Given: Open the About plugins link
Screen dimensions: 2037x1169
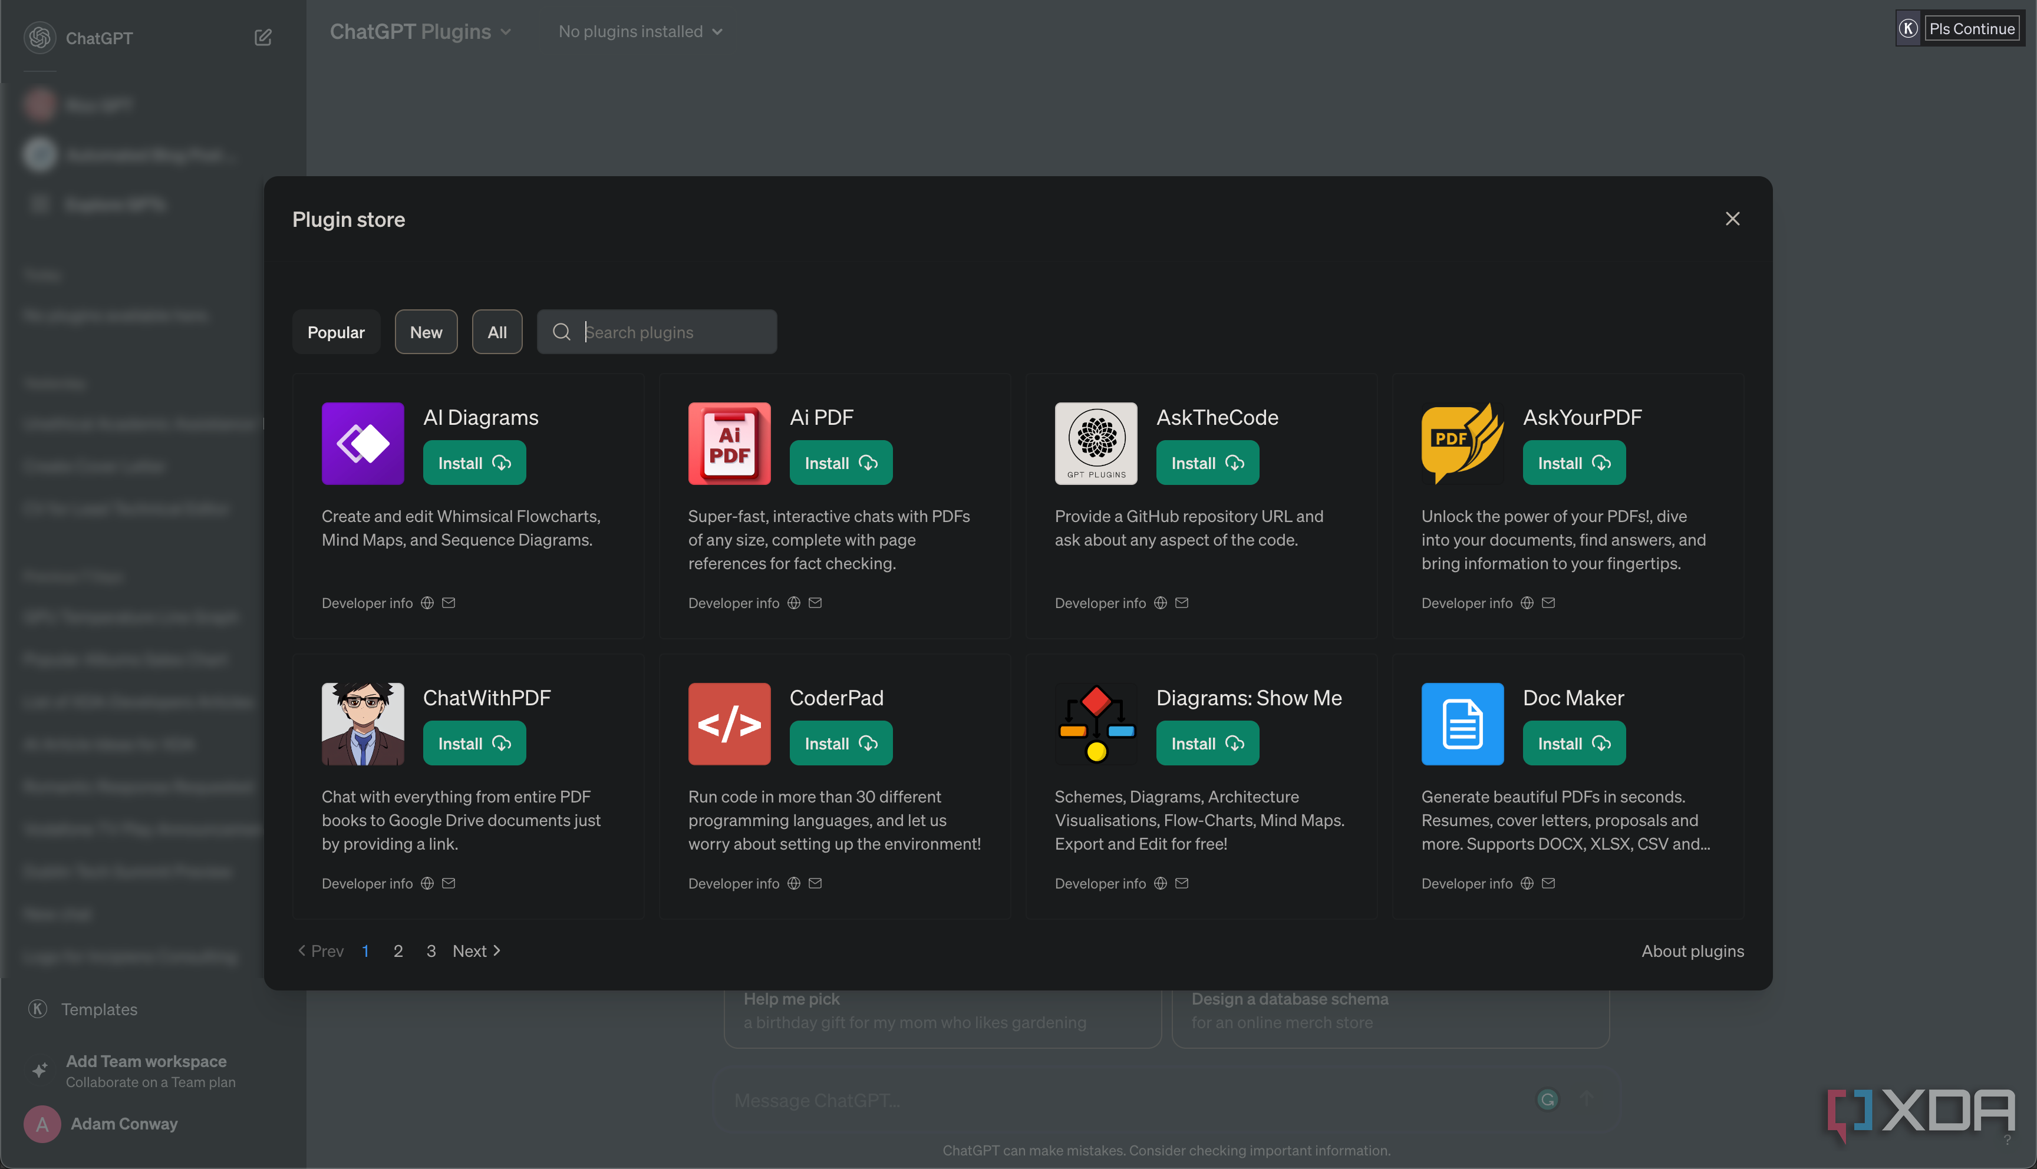Looking at the screenshot, I should (1692, 950).
